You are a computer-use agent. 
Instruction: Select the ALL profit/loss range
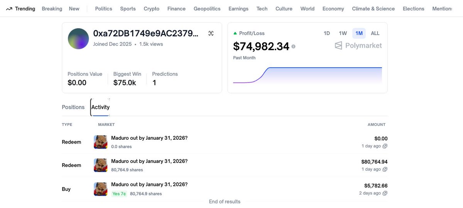pyautogui.click(x=375, y=33)
